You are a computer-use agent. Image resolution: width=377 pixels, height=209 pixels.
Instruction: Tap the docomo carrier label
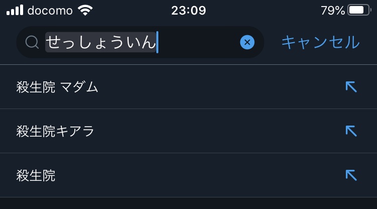pos(50,11)
